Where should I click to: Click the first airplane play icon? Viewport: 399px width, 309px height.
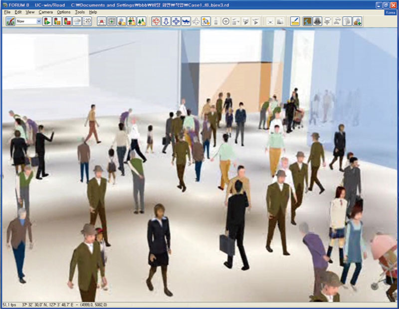pos(246,21)
